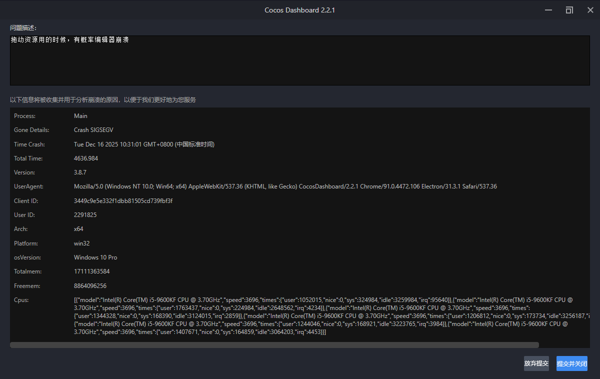Click the Total Time value 4636.984
This screenshot has width=600, height=379.
(86, 158)
